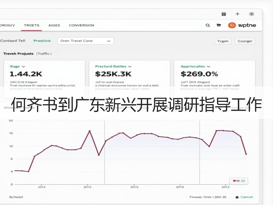Open the help question mark icon
This screenshot has width=273, height=205.
[x=252, y=14]
